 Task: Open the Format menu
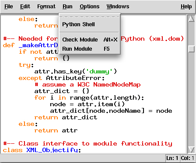point(46,7)
